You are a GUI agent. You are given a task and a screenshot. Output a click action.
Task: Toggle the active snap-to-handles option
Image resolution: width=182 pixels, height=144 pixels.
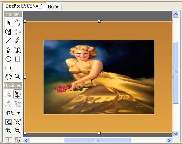18,94
